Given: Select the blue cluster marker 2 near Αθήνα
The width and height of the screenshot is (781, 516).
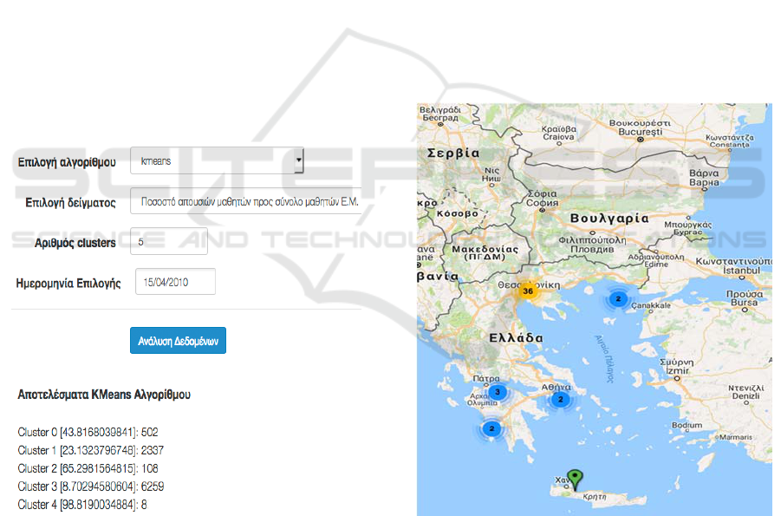Looking at the screenshot, I should click(560, 400).
